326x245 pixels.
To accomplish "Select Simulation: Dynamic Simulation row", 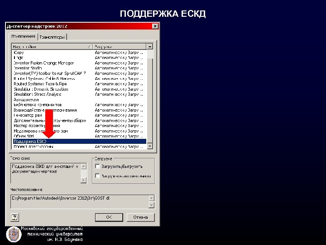I will coord(79,89).
